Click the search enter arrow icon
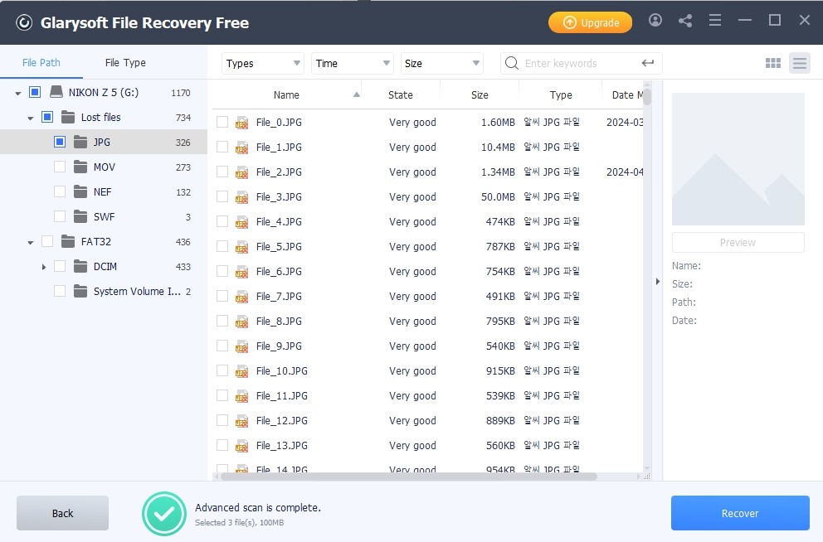 click(x=648, y=63)
